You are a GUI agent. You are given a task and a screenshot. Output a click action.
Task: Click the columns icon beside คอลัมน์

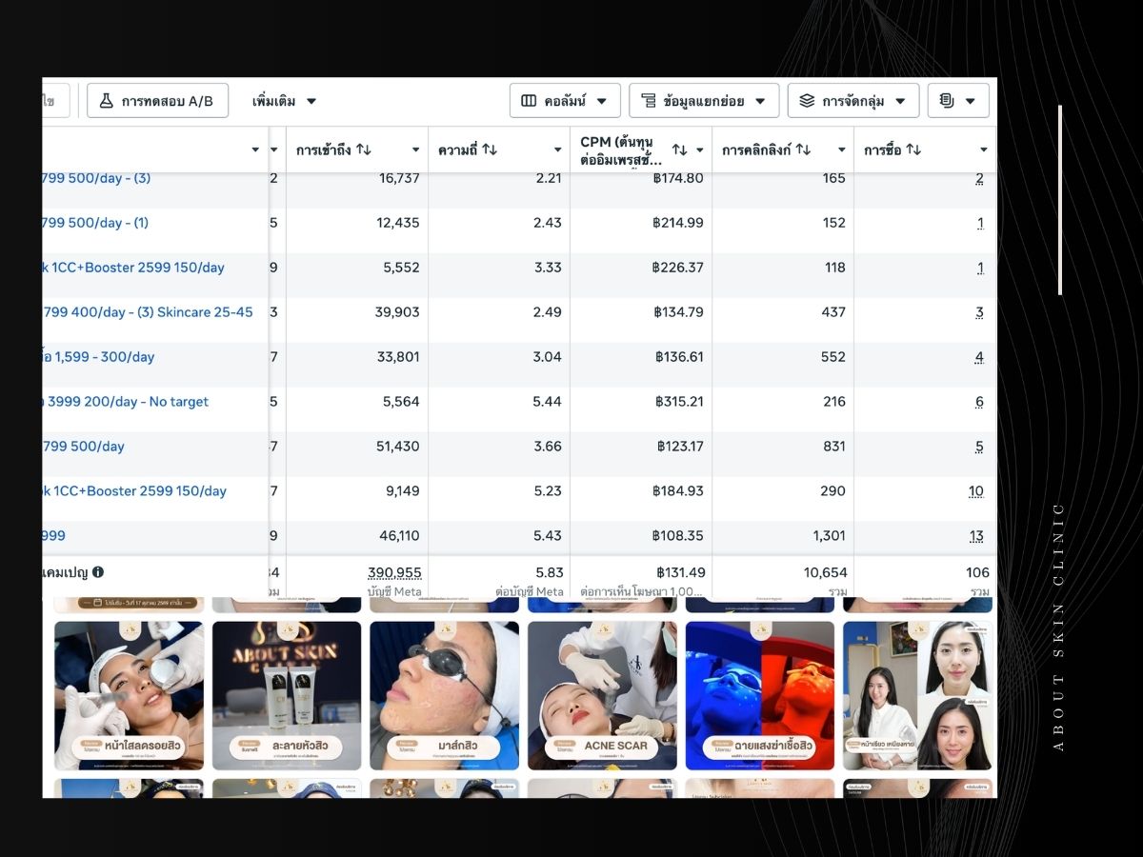point(529,101)
